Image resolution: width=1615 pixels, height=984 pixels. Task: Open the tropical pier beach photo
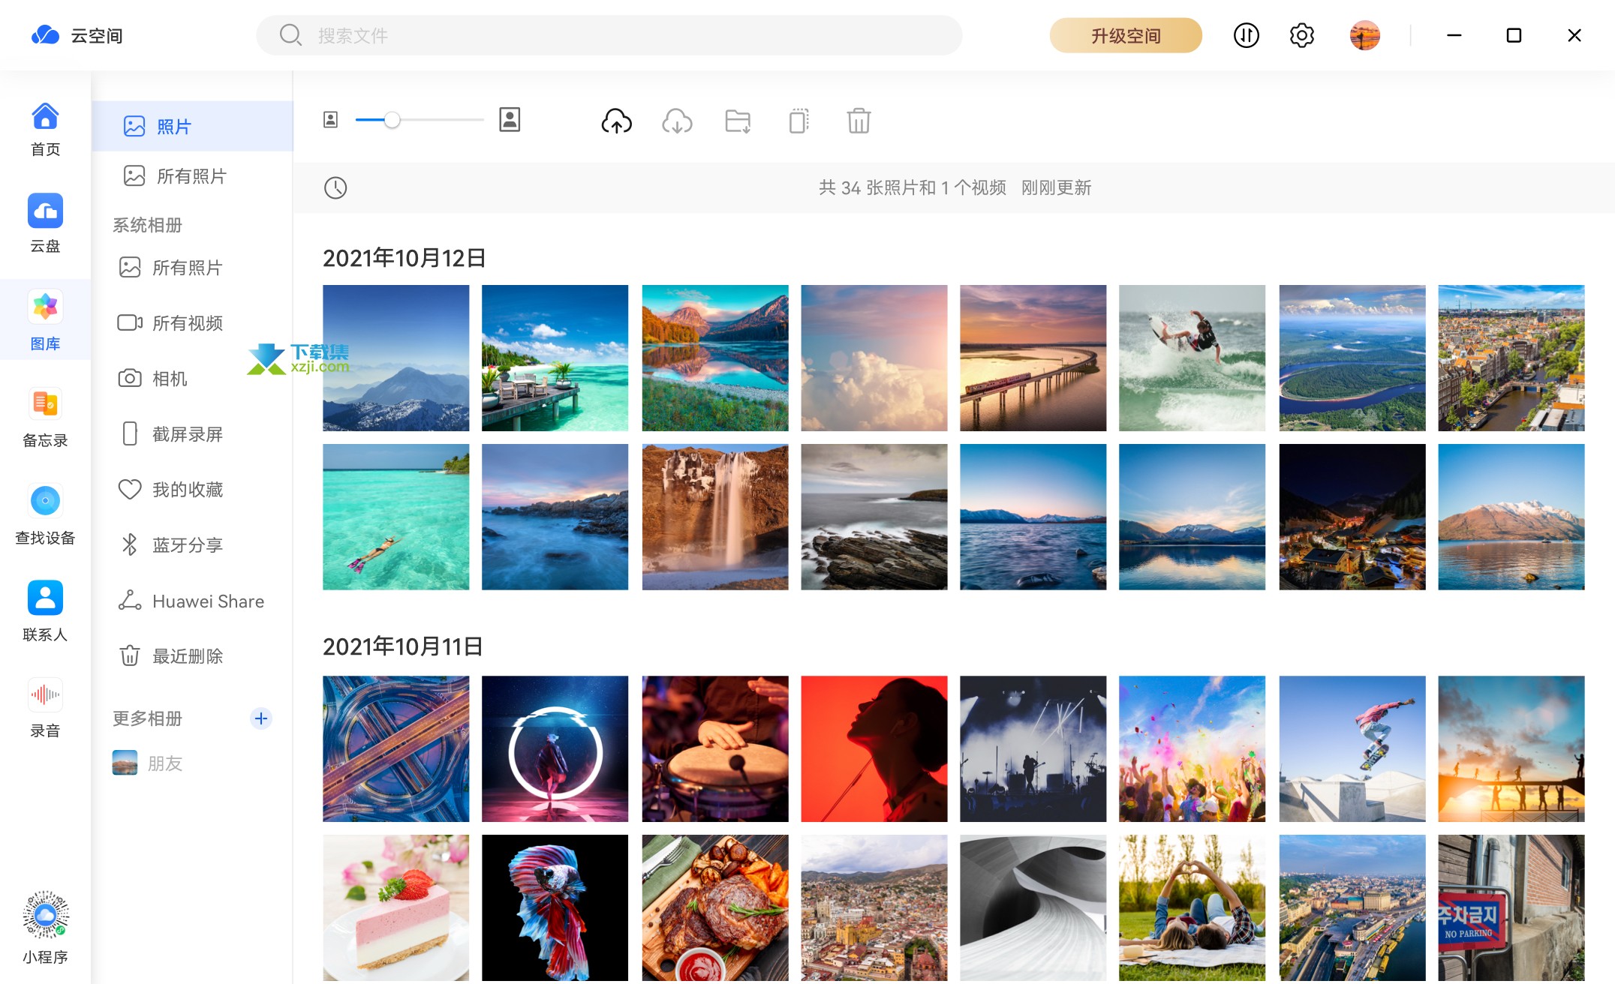[555, 358]
